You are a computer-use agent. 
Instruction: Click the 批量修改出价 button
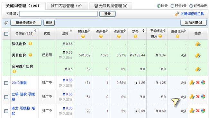click(x=26, y=23)
